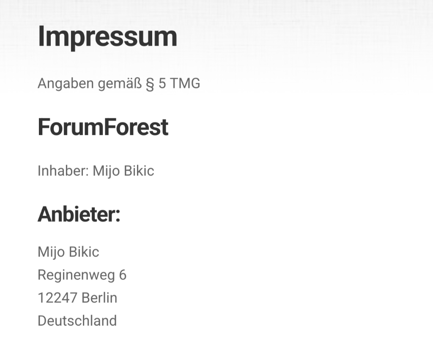Click the city name "Berlin"

[99, 298]
